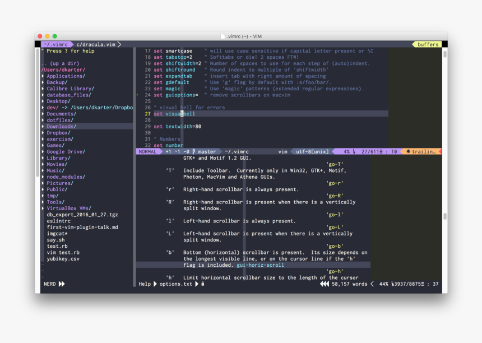Place cursor on 'set textwidth=80' line
The width and height of the screenshot is (482, 343).
click(x=177, y=126)
